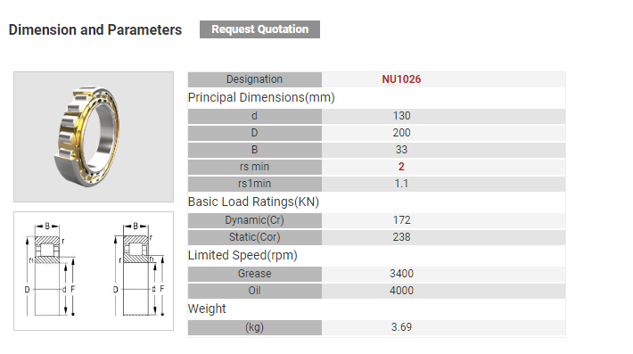Screen dimensions: 633x354
Task: Select the weight value 3.69
Action: (401, 327)
